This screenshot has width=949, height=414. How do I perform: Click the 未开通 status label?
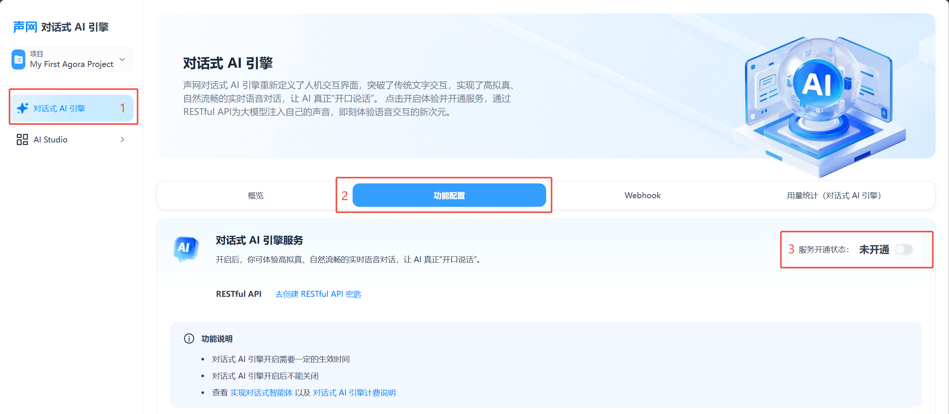pos(873,250)
